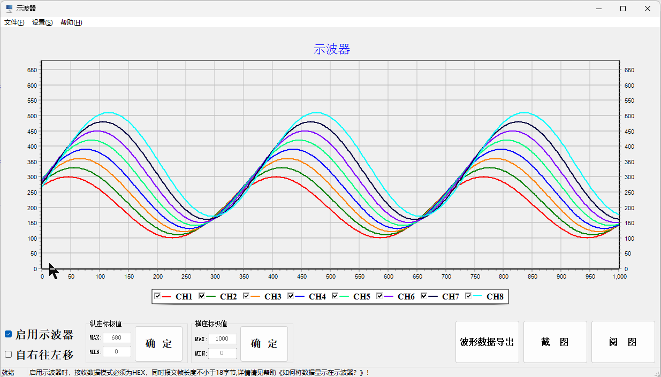The height and width of the screenshot is (377, 661).
Task: Click the 波形数据导出 button
Action: click(x=487, y=342)
